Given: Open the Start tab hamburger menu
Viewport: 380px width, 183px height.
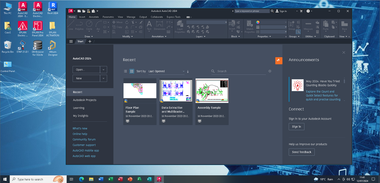Looking at the screenshot, I should [x=71, y=41].
